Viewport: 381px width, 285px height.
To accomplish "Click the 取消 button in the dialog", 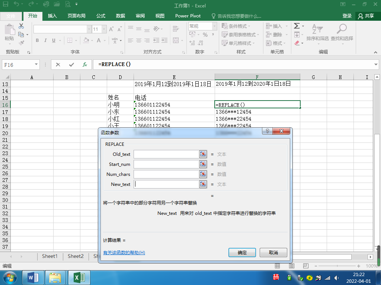I will point(273,252).
